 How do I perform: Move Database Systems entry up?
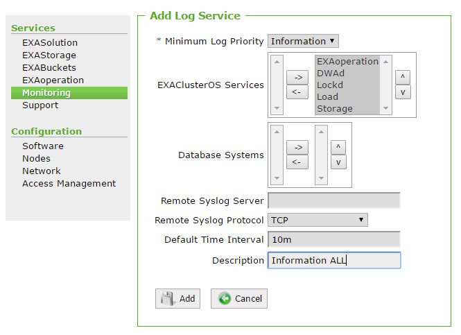(338, 147)
